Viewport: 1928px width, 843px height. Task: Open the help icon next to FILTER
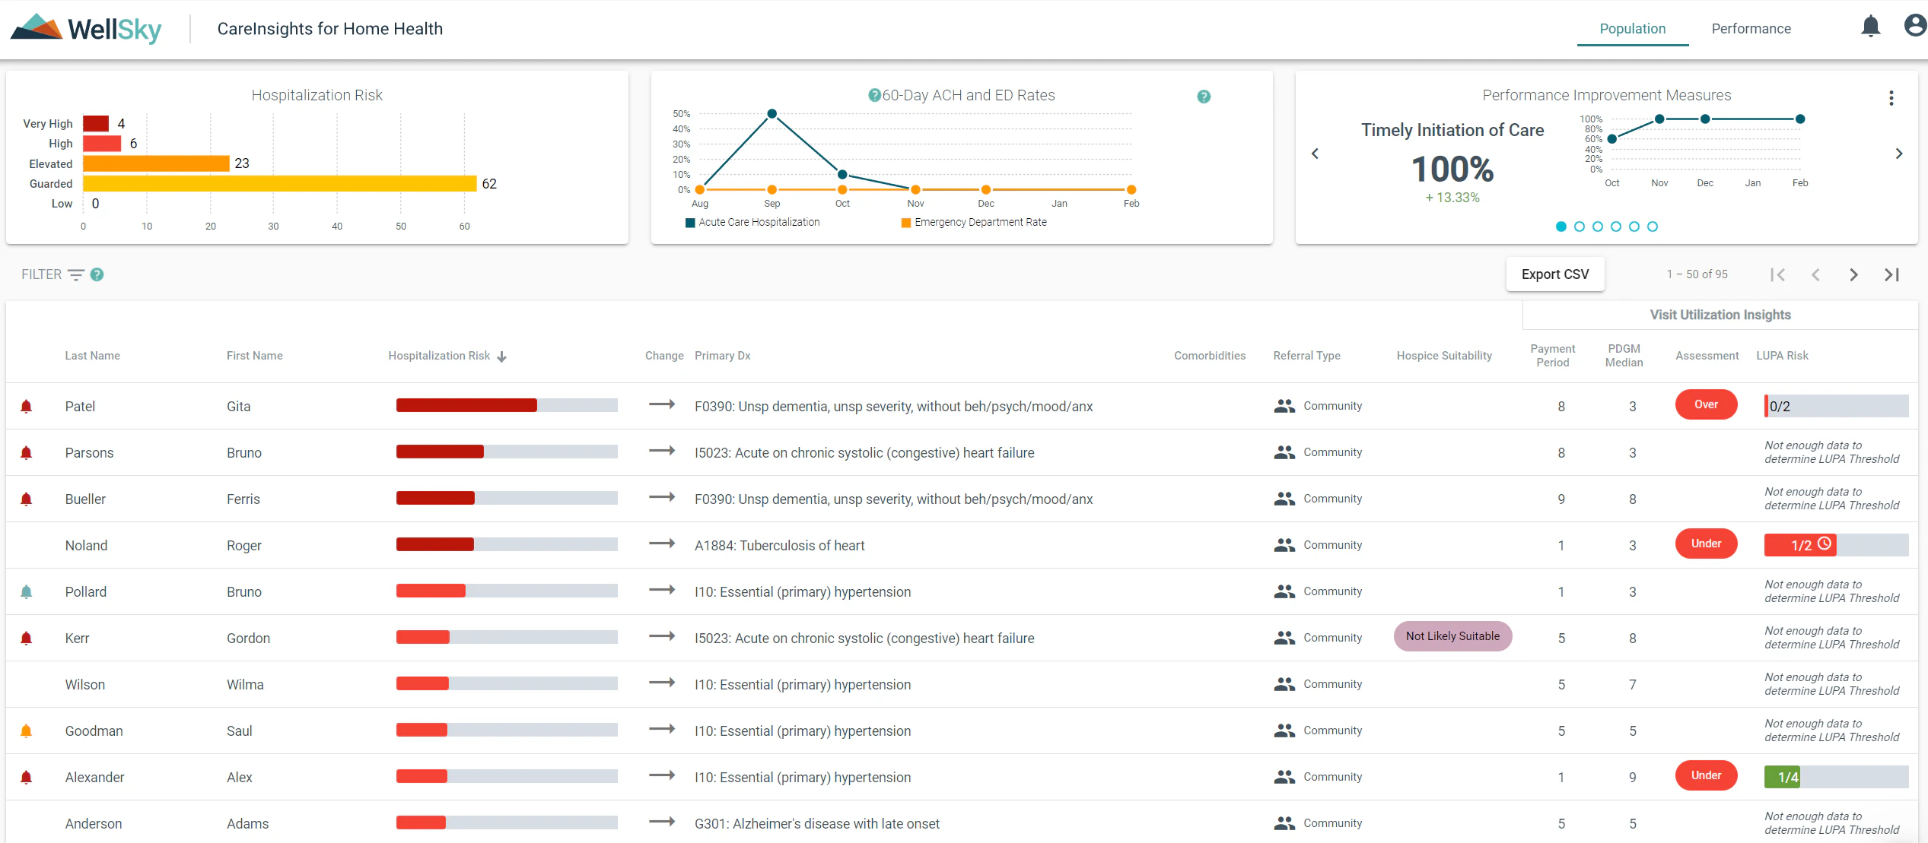(97, 274)
